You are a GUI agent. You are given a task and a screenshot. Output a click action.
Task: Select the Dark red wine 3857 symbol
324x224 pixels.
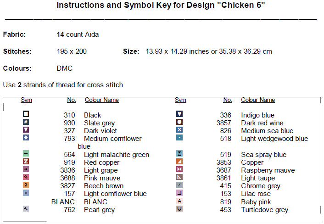point(180,122)
